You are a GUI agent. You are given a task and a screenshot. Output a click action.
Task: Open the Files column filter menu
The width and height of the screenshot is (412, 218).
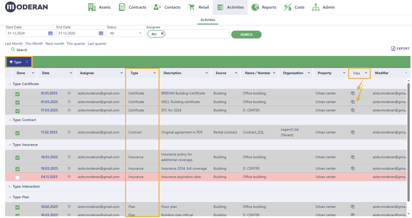coord(366,73)
